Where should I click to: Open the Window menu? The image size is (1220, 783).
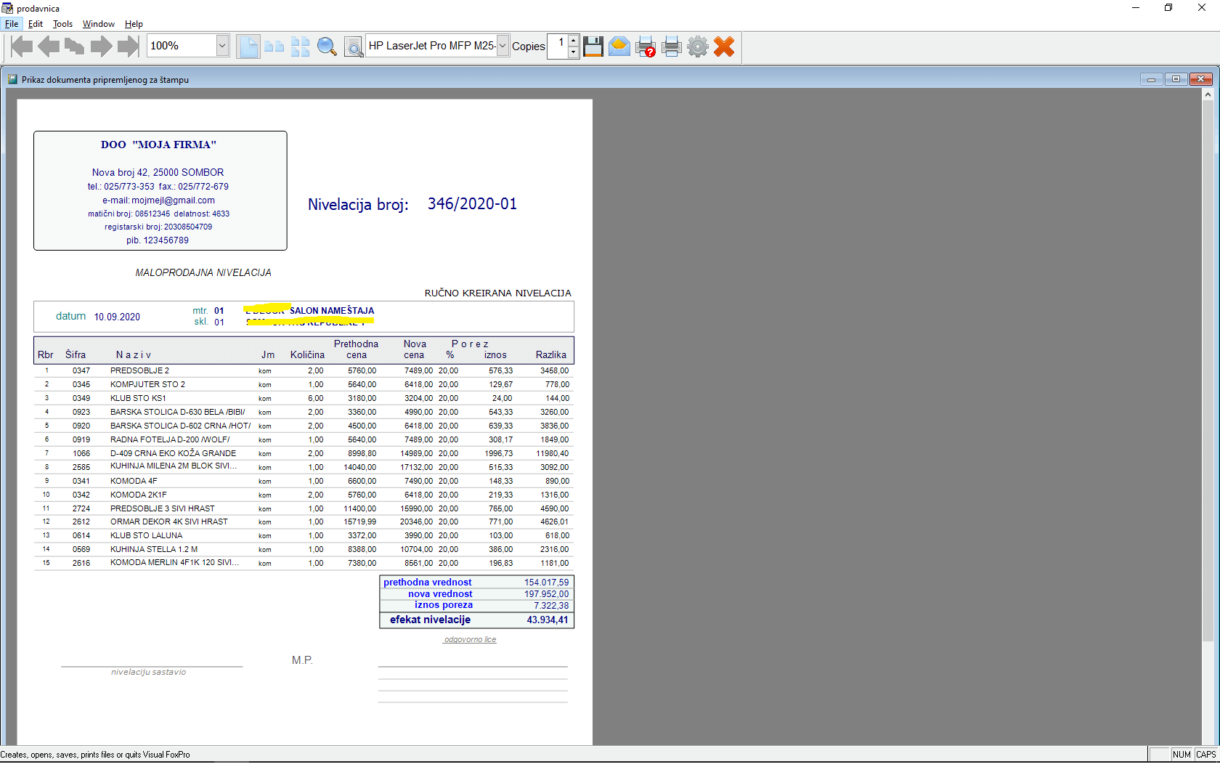pyautogui.click(x=99, y=24)
